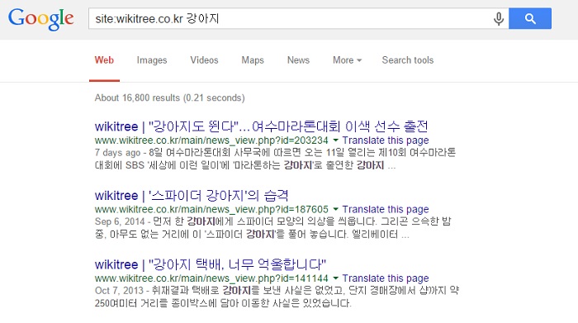Image resolution: width=578 pixels, height=323 pixels.
Task: Switch to the Images tab
Action: click(x=152, y=60)
